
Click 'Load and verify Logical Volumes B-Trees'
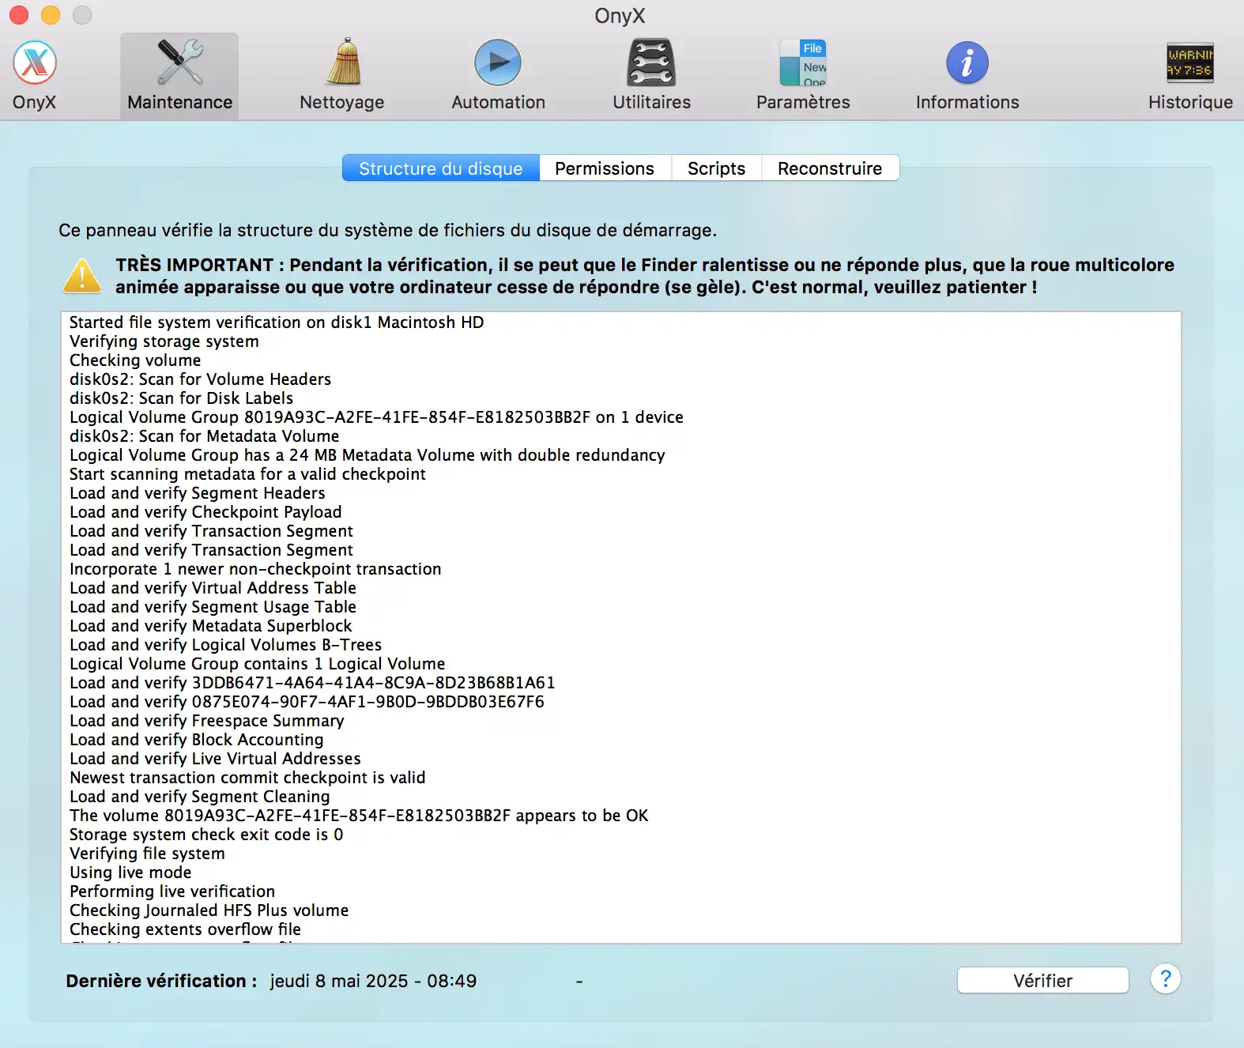[x=226, y=645]
